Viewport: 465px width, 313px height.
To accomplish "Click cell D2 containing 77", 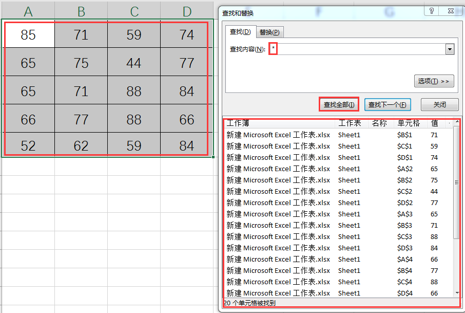I will click(x=187, y=62).
